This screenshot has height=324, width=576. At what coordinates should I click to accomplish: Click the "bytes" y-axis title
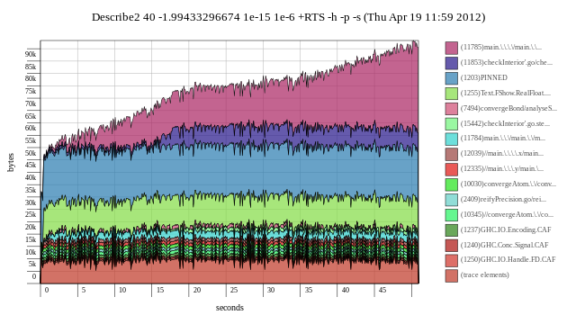(x=11, y=162)
